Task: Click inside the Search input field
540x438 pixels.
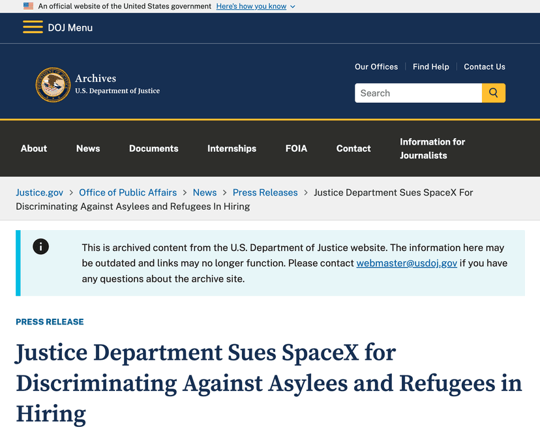Action: click(417, 93)
